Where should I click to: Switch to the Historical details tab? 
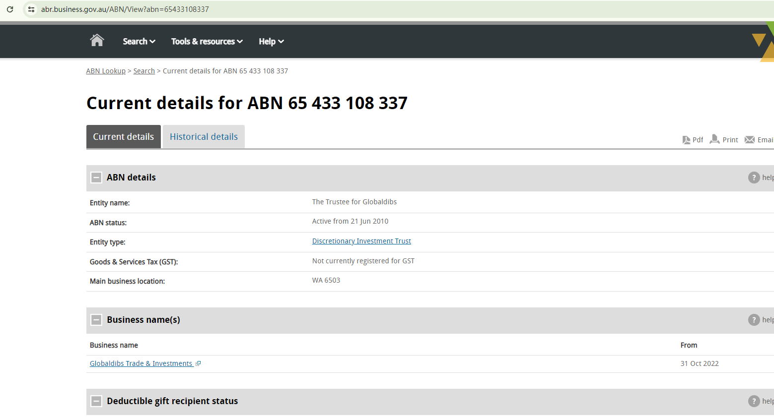[204, 137]
